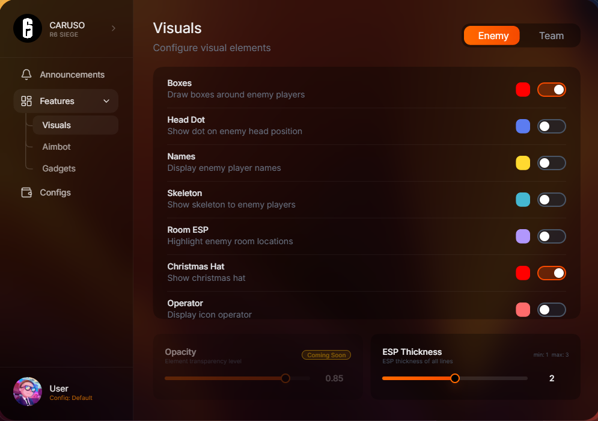Switch on the Skeleton toggle

click(552, 200)
